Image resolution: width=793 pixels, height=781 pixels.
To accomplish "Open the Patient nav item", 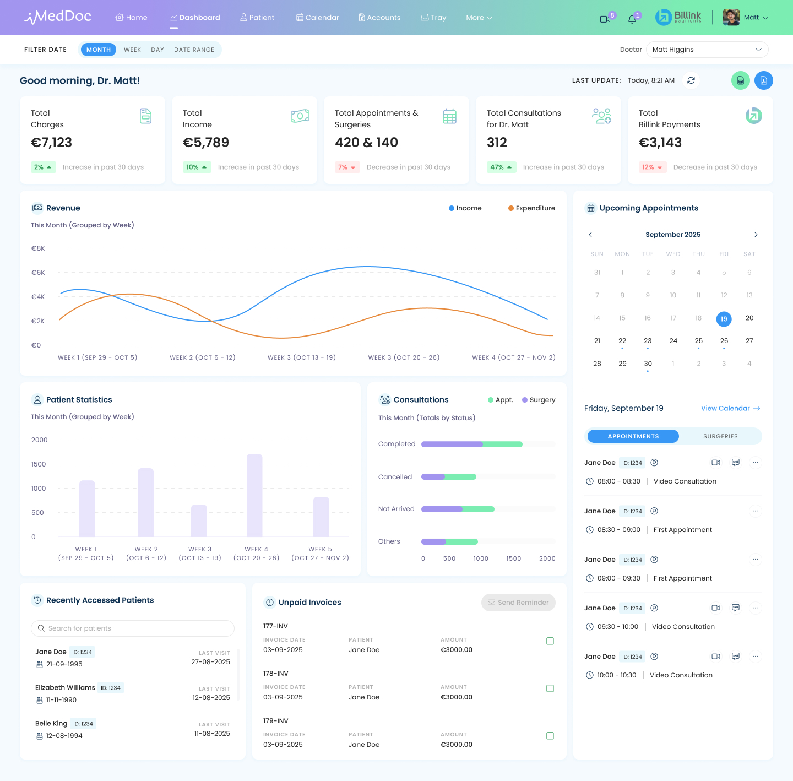I will [x=257, y=18].
